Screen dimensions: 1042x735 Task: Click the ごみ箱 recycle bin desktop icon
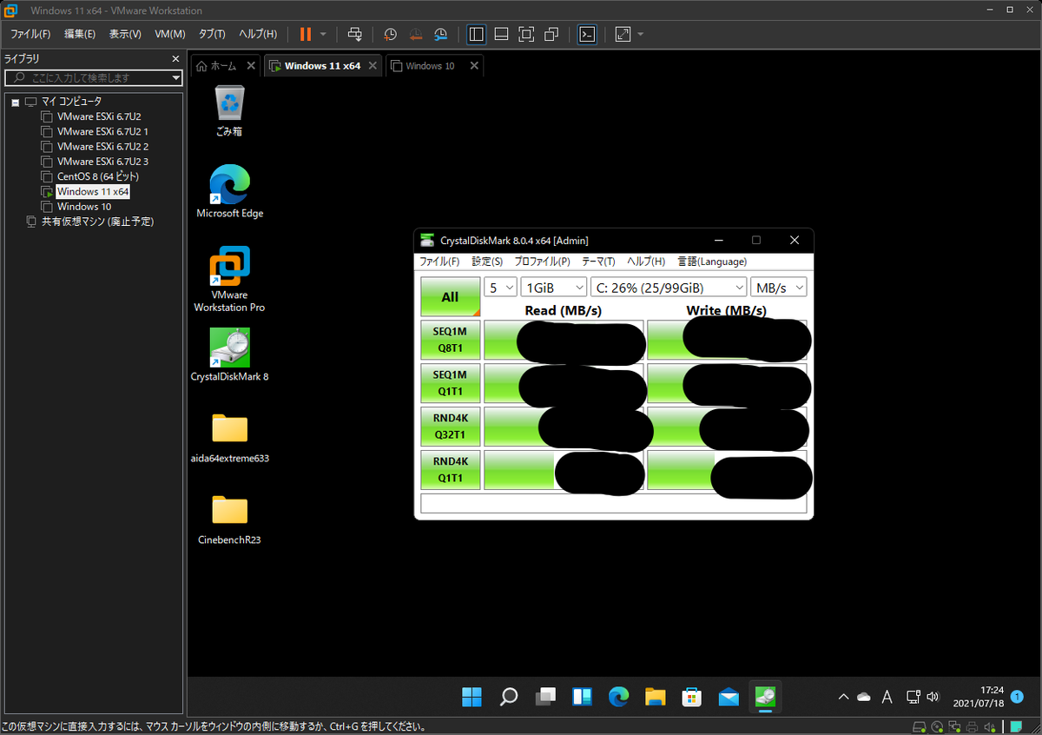tap(229, 111)
